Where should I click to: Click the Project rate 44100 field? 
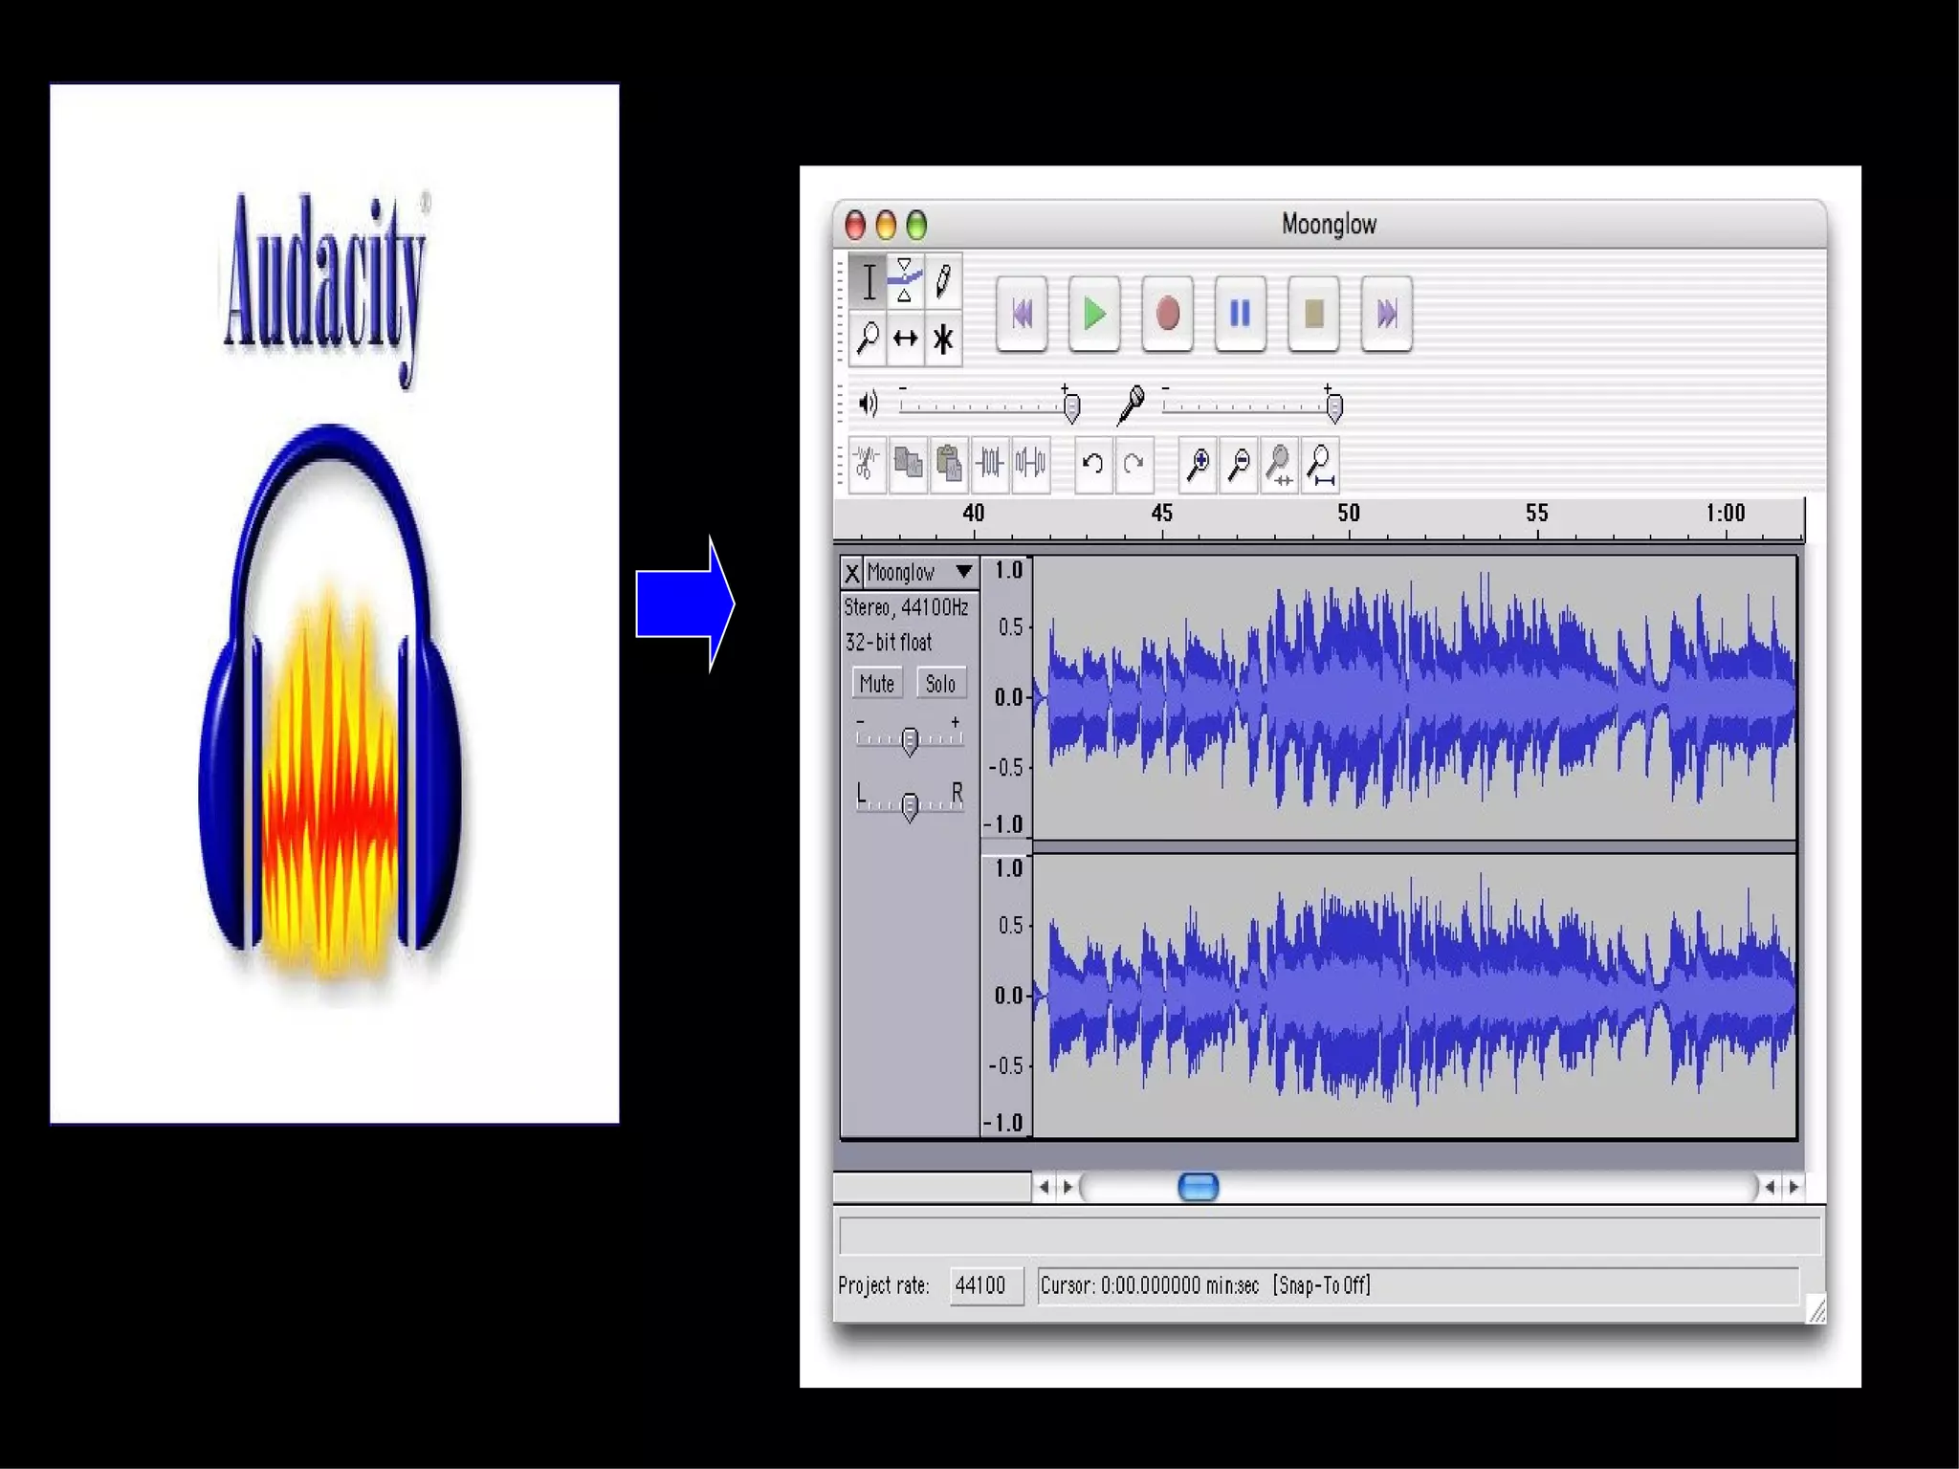(984, 1284)
